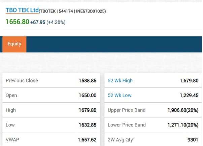Viewport: 203px width, 146px height.
Task: Click the Previous Close label
Action: tap(22, 81)
